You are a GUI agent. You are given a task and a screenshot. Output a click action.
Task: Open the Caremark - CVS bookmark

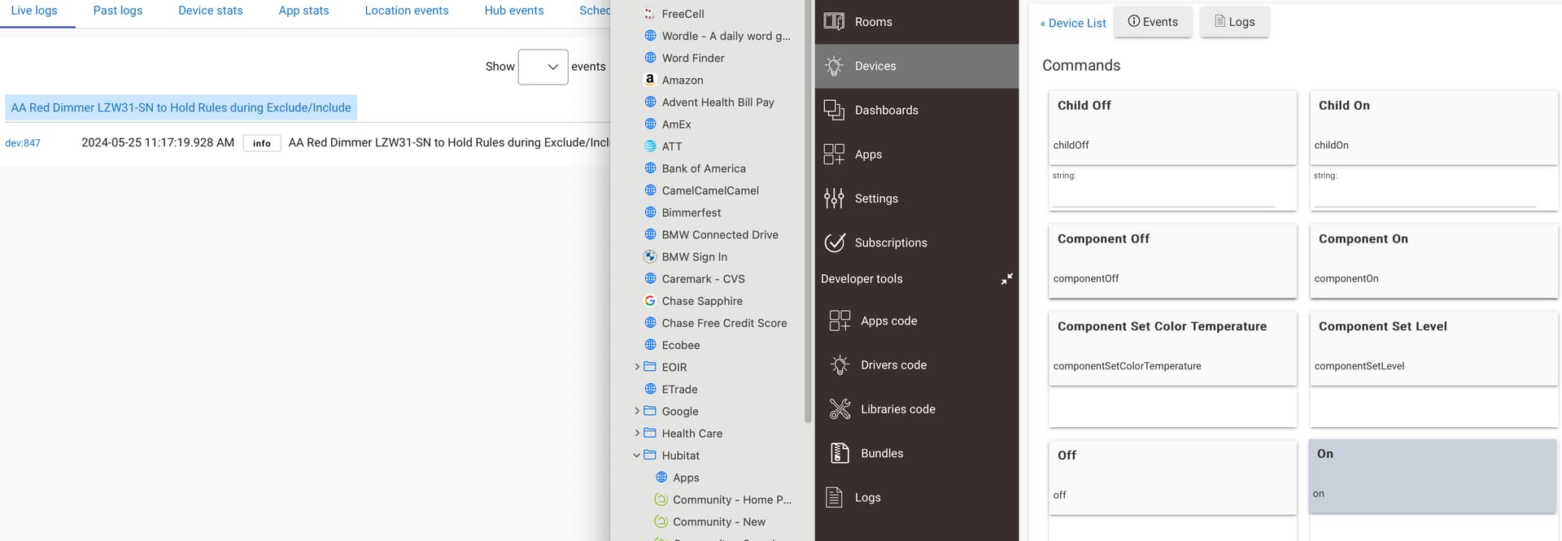point(703,279)
